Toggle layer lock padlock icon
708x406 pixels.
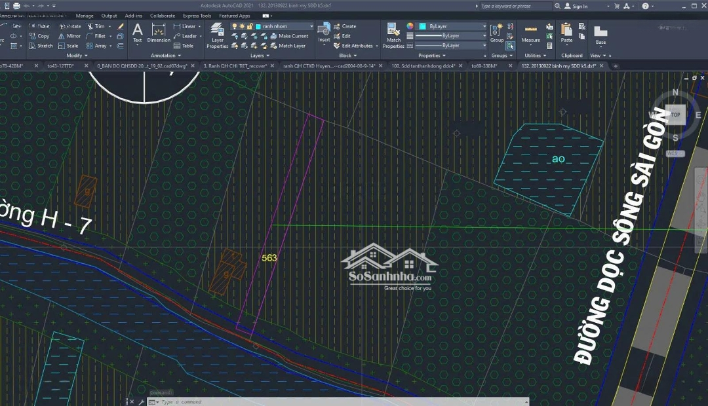click(251, 26)
